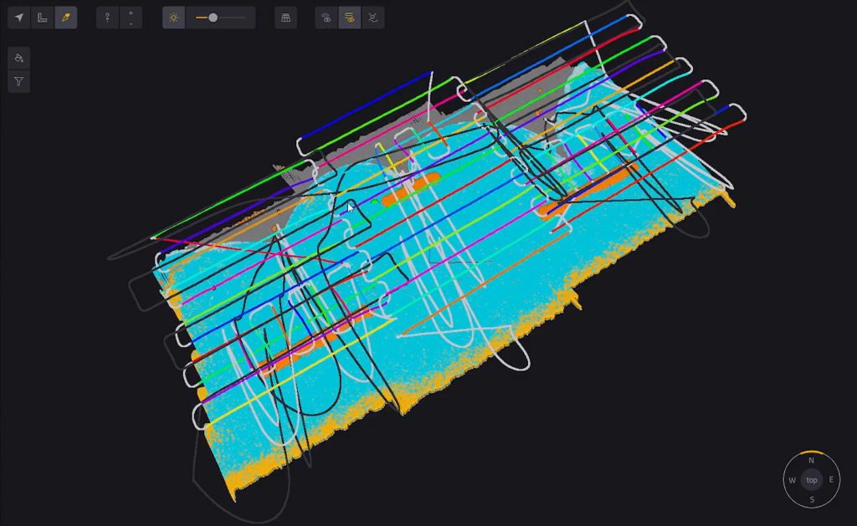
Task: Click the first eye visibility icon
Action: pos(326,17)
